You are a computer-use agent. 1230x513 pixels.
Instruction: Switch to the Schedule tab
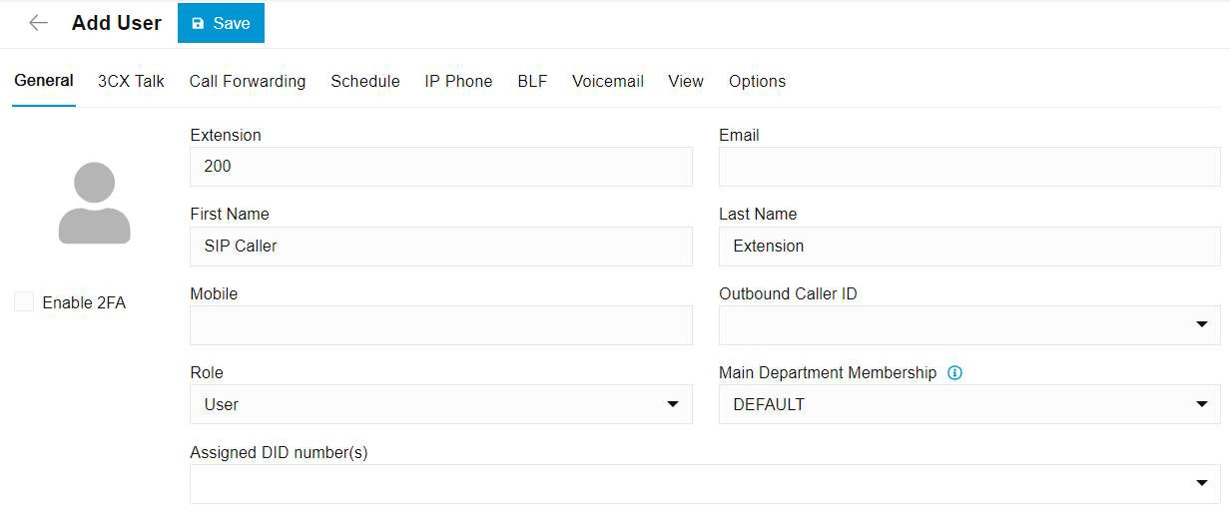pyautogui.click(x=365, y=82)
